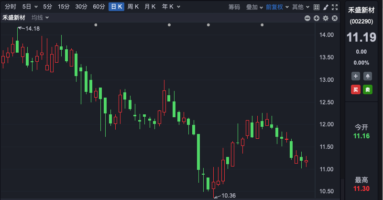Image resolution: width=383 pixels, height=200 pixels.
Task: Switch to the 30分 interval
Action: click(81, 7)
